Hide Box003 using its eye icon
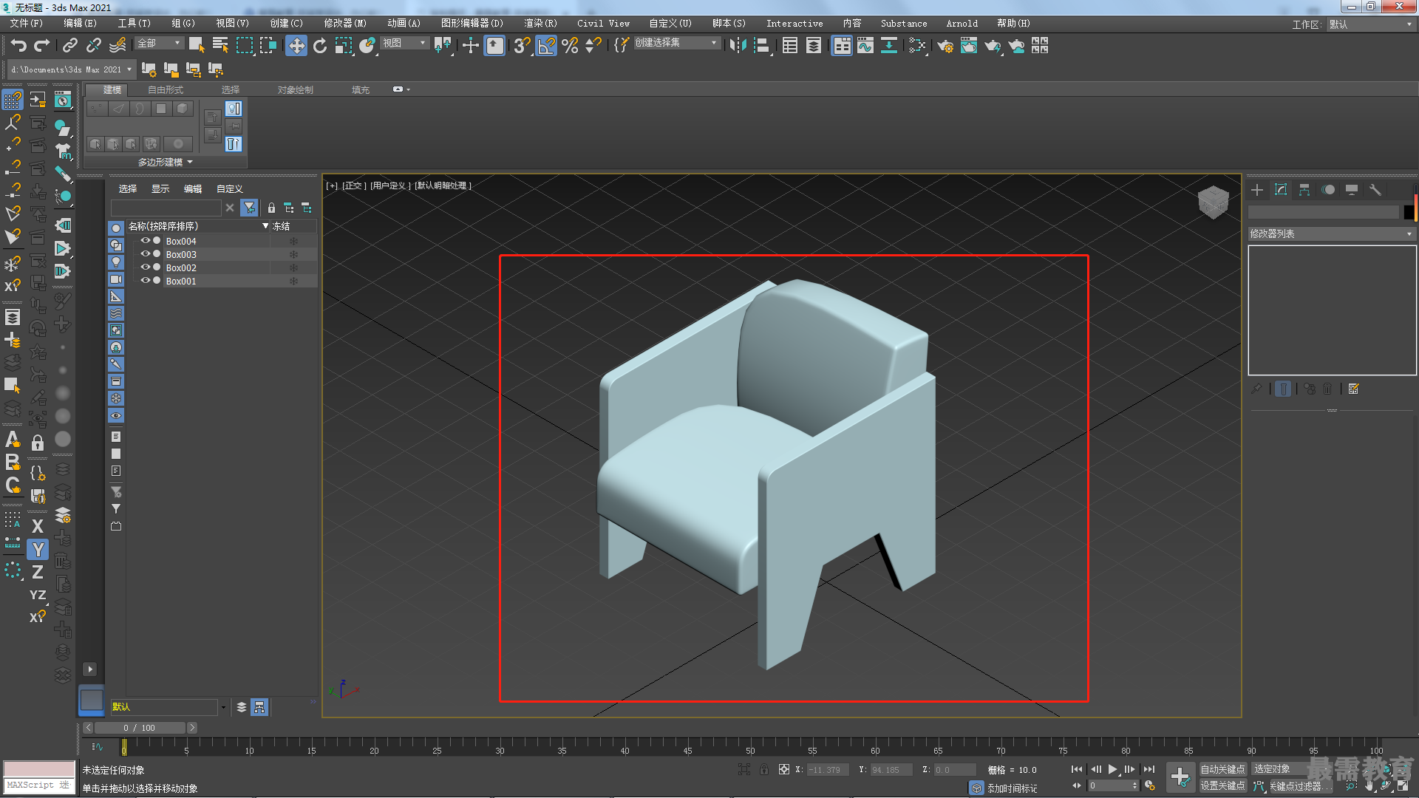This screenshot has height=798, width=1419. (x=145, y=254)
